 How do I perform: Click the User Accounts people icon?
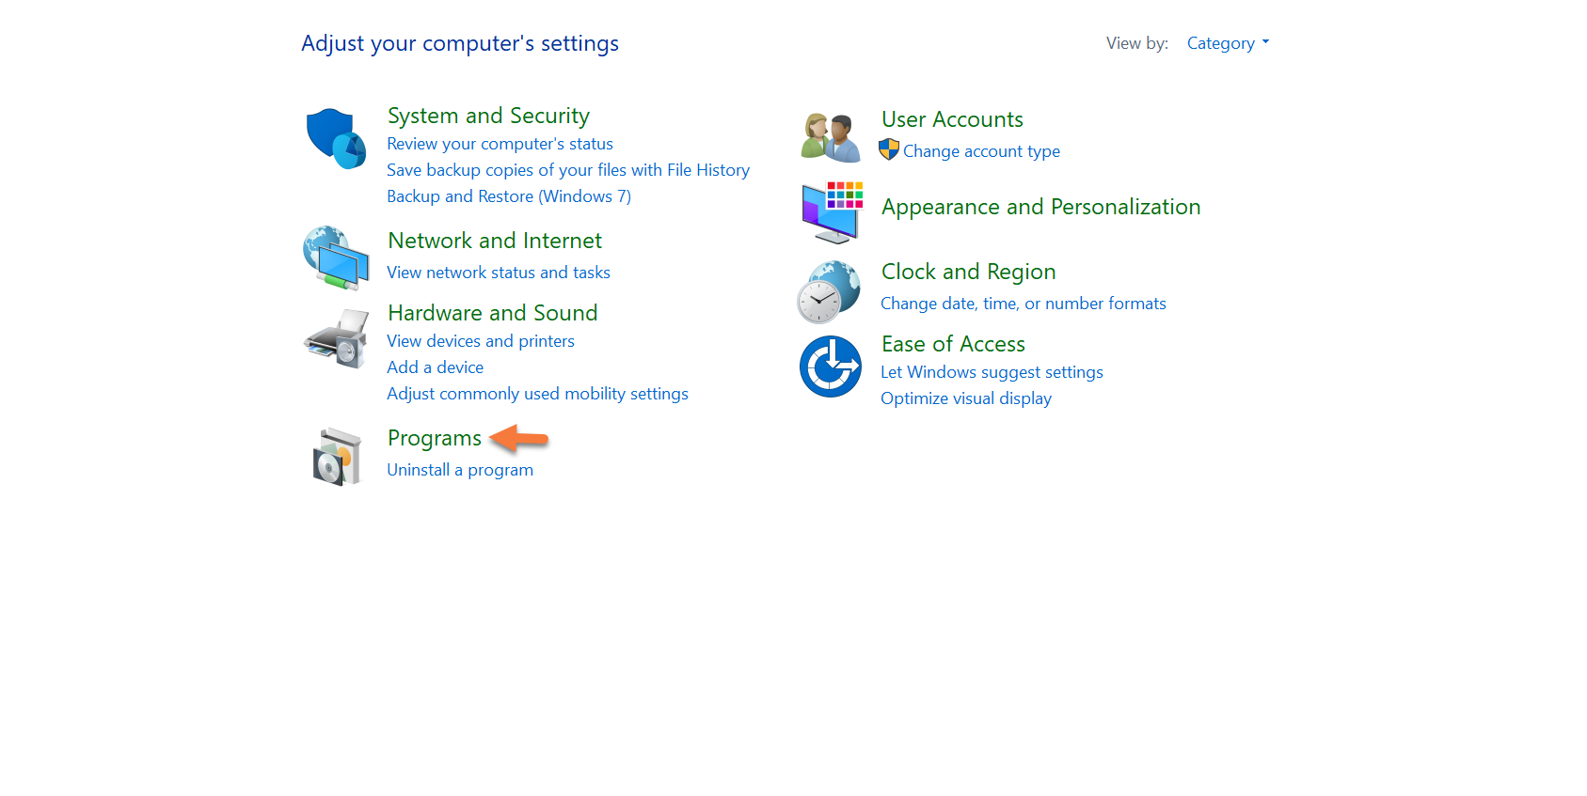[831, 138]
